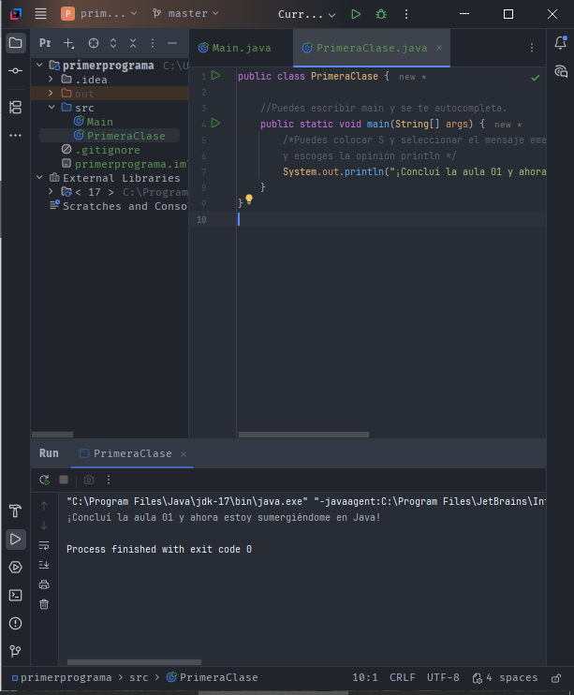Image resolution: width=574 pixels, height=695 pixels.
Task: Toggle the Project tool window folder icon
Action: coord(15,43)
